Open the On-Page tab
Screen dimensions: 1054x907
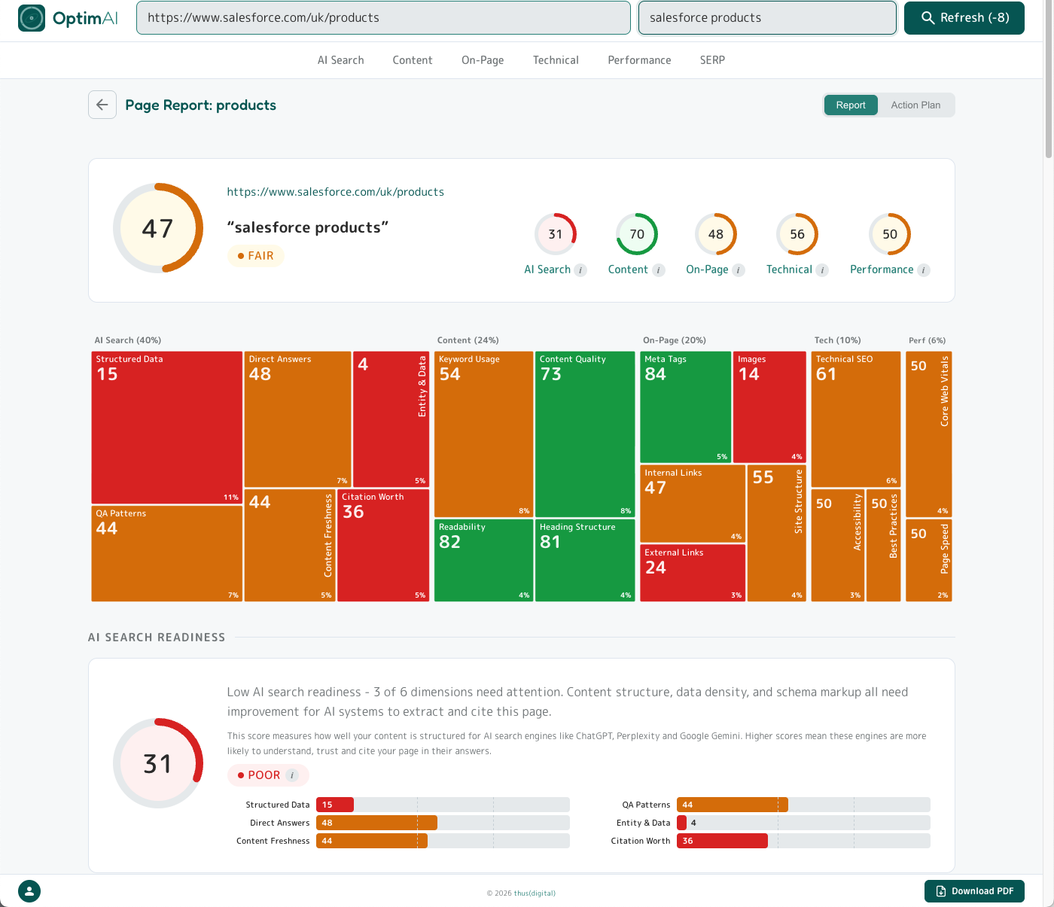click(483, 60)
